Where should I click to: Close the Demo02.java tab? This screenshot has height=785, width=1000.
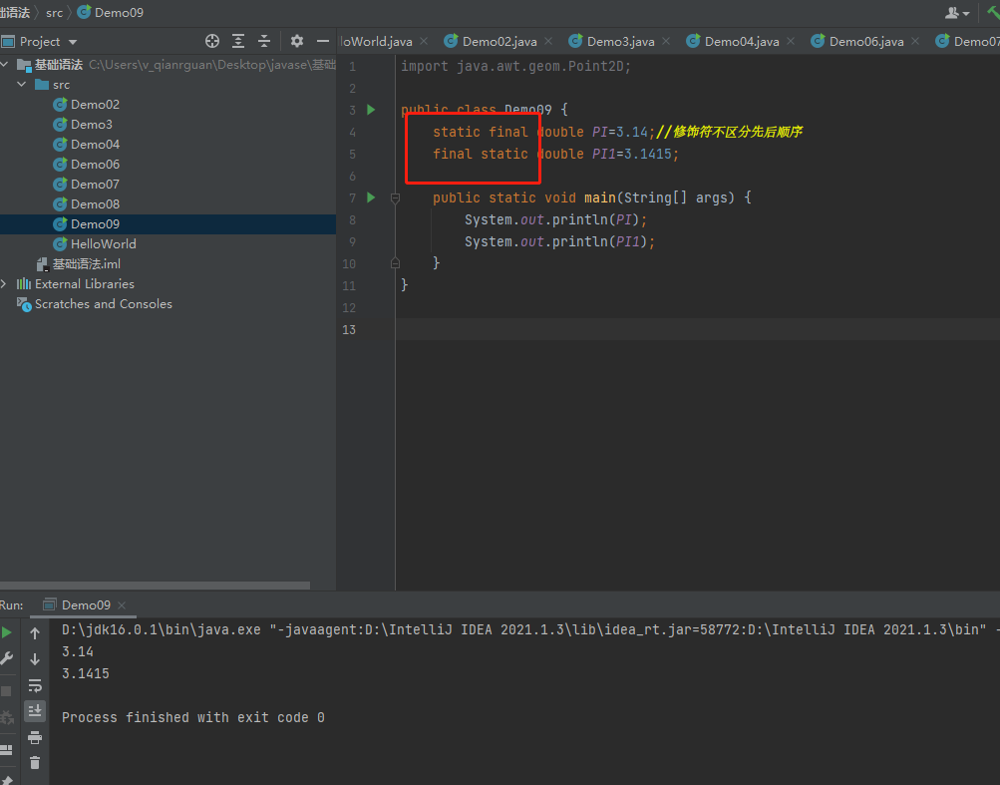tap(548, 42)
